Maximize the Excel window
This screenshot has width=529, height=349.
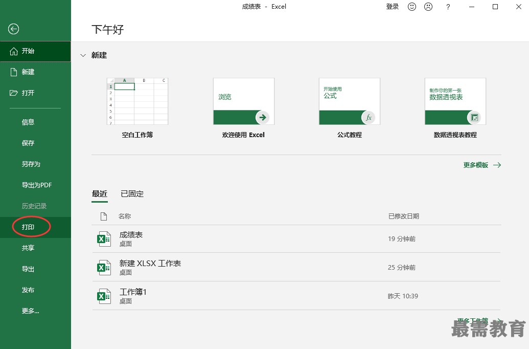(495, 7)
